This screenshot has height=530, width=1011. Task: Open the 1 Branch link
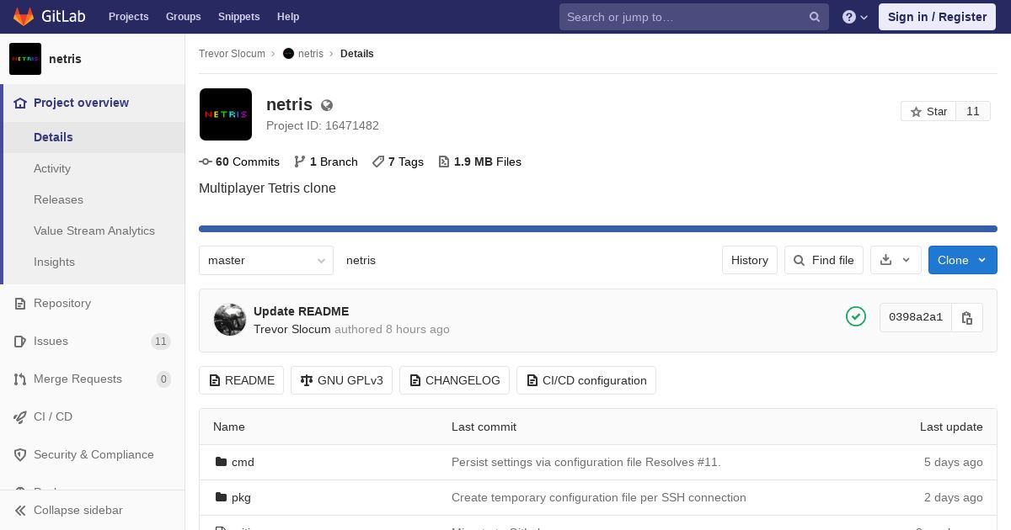tap(326, 162)
